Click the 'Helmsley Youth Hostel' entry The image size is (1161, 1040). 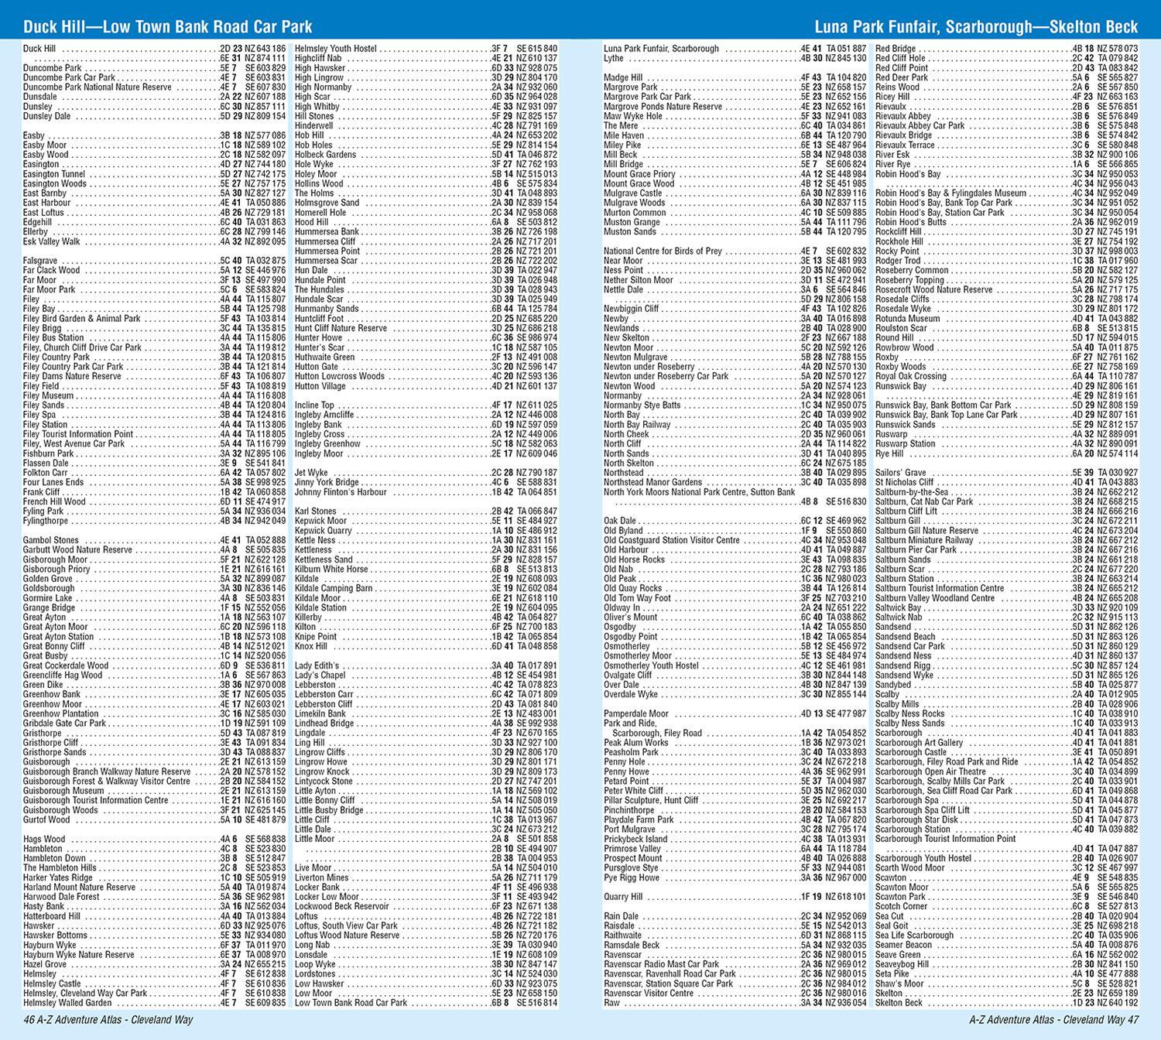point(426,49)
